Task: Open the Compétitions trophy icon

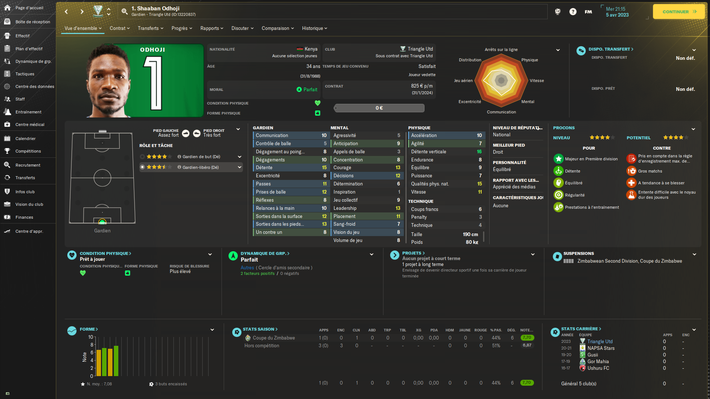Action: tap(7, 151)
